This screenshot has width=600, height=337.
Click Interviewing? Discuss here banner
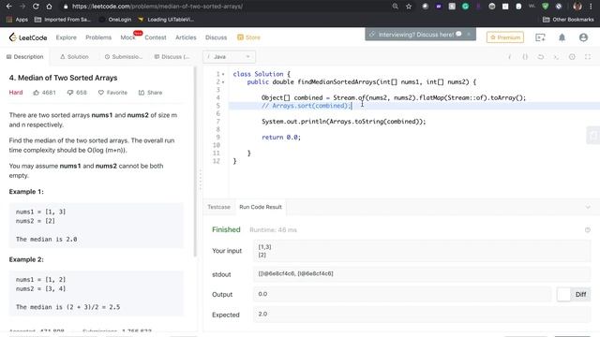(415, 35)
